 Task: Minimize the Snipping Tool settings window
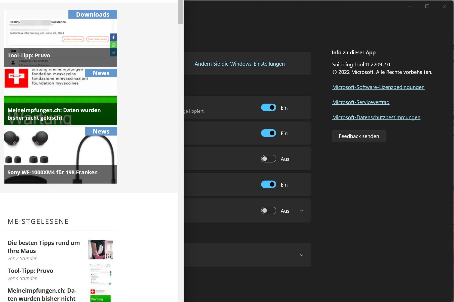(410, 6)
